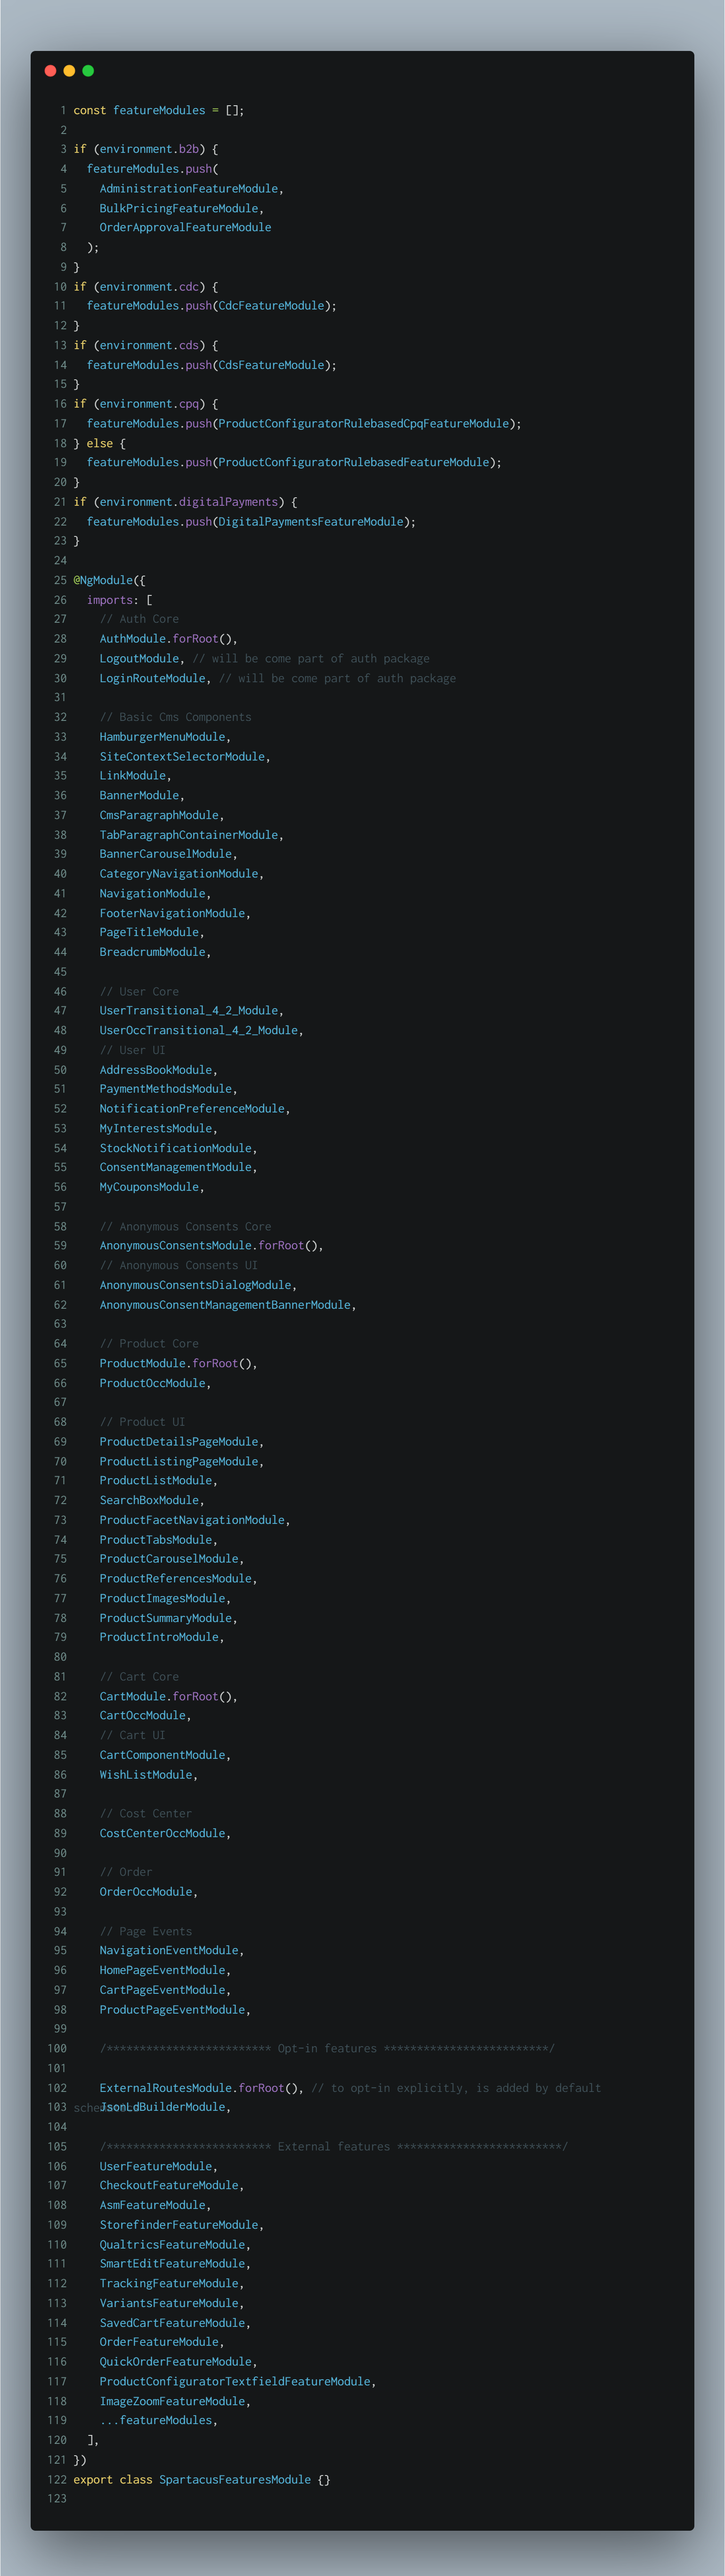Click ProductConfiguratorRulebasedFeatureModule on line 19
Image resolution: width=725 pixels, height=2576 pixels.
coord(354,462)
